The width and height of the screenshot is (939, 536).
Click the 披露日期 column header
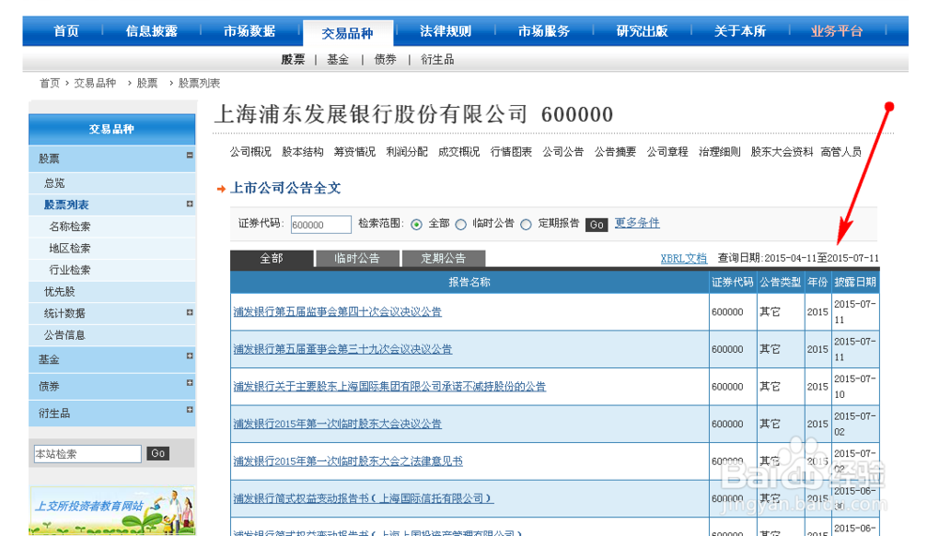pyautogui.click(x=855, y=282)
